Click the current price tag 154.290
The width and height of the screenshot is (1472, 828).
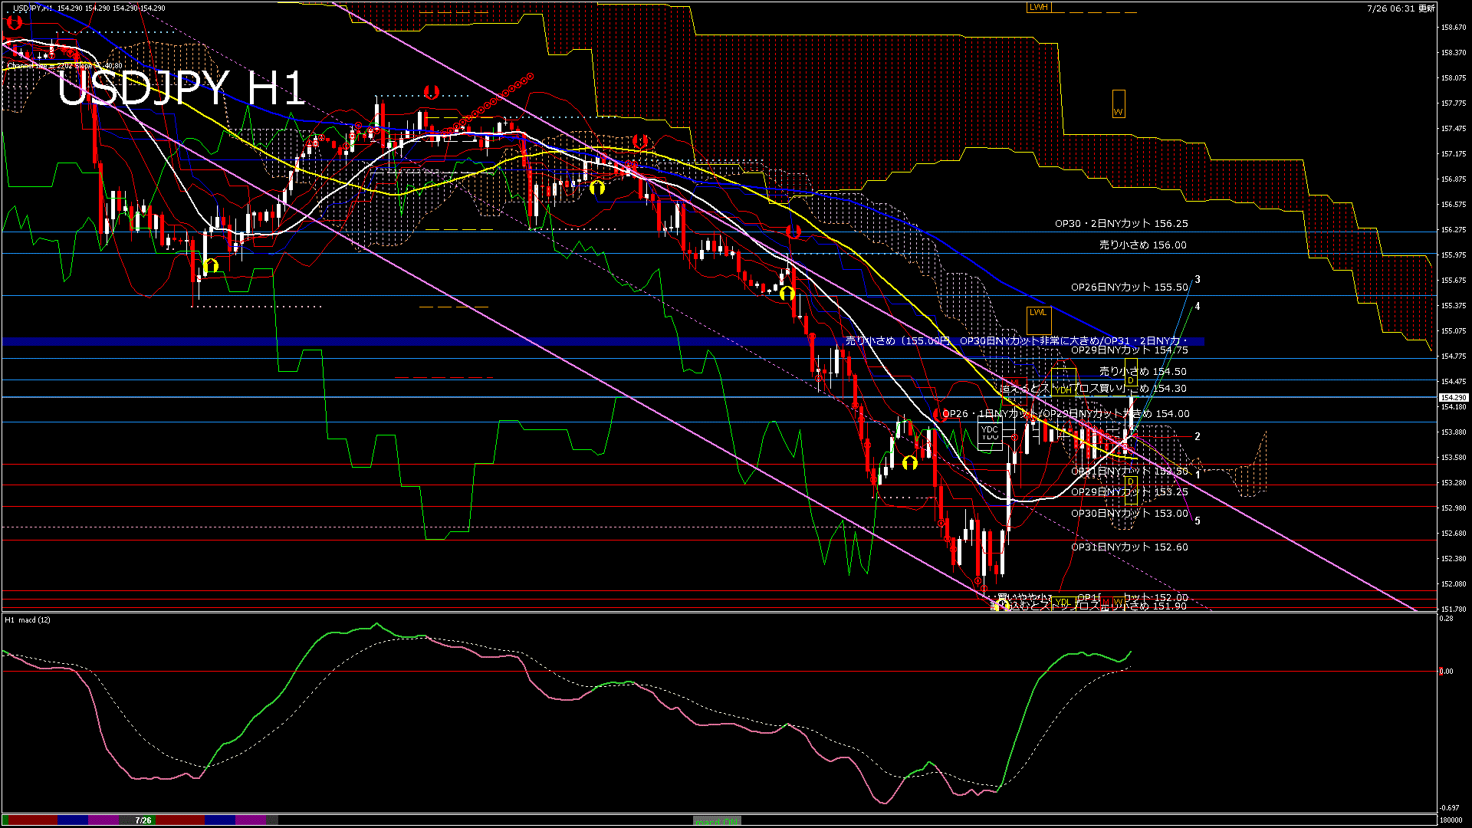[x=1454, y=398]
